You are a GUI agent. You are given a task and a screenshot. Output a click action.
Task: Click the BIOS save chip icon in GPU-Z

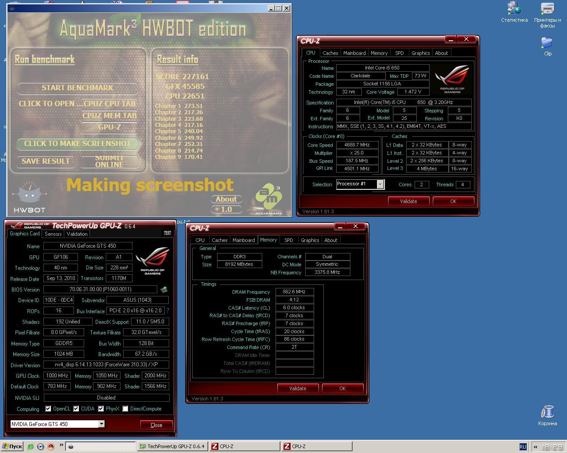164,289
